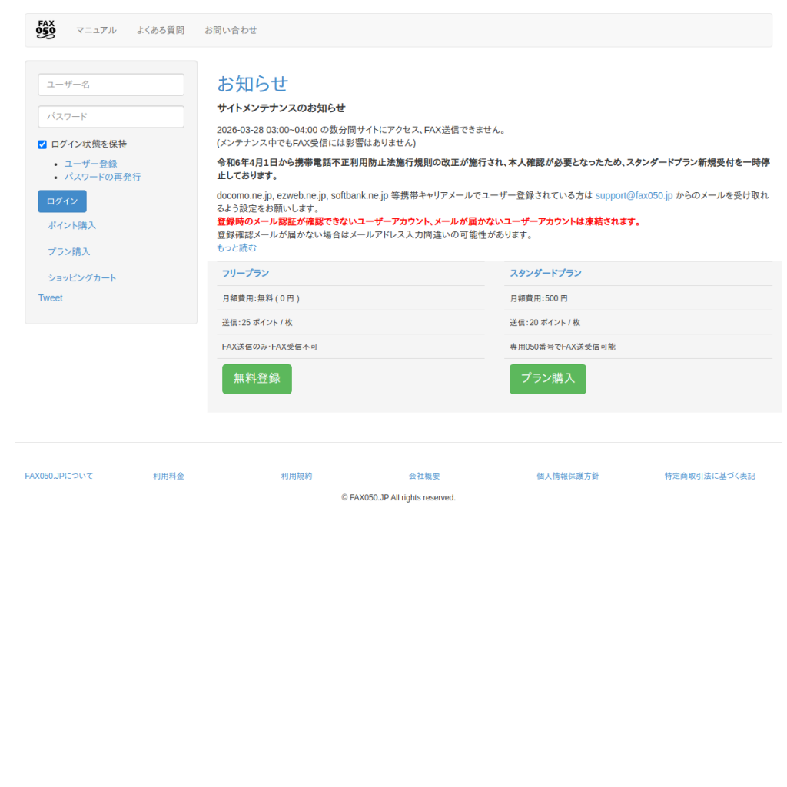The width and height of the screenshot is (787, 787).
Task: Open the FAX050.JPについて footer link
Action: 59,476
